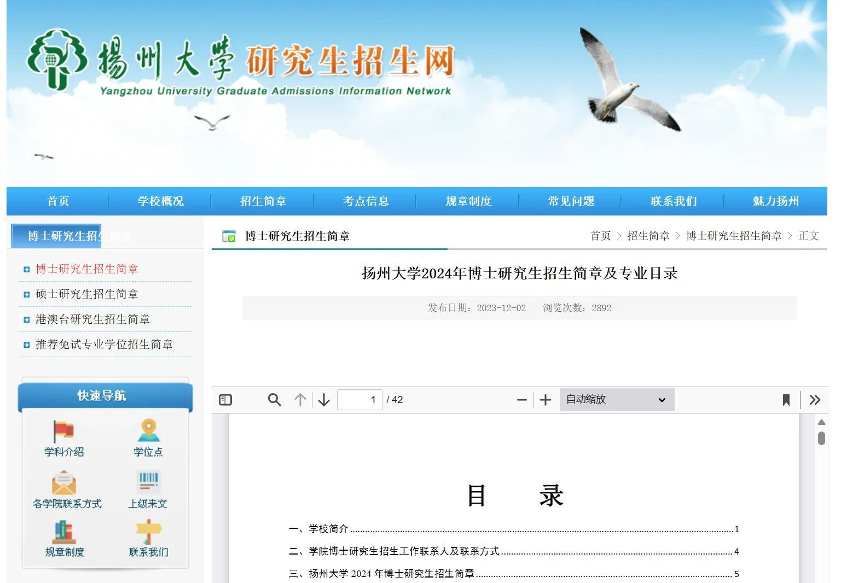Open 招生简章 menu item

[263, 201]
